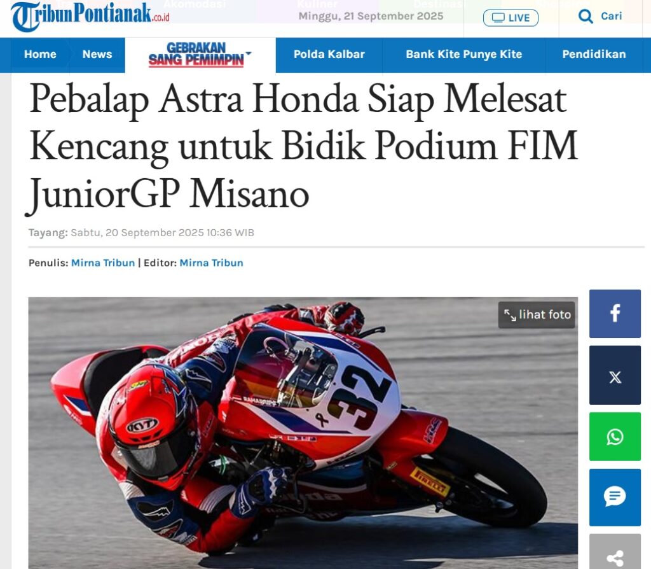The height and width of the screenshot is (569, 651).
Task: Open Polda Kalbar section
Action: tap(329, 54)
